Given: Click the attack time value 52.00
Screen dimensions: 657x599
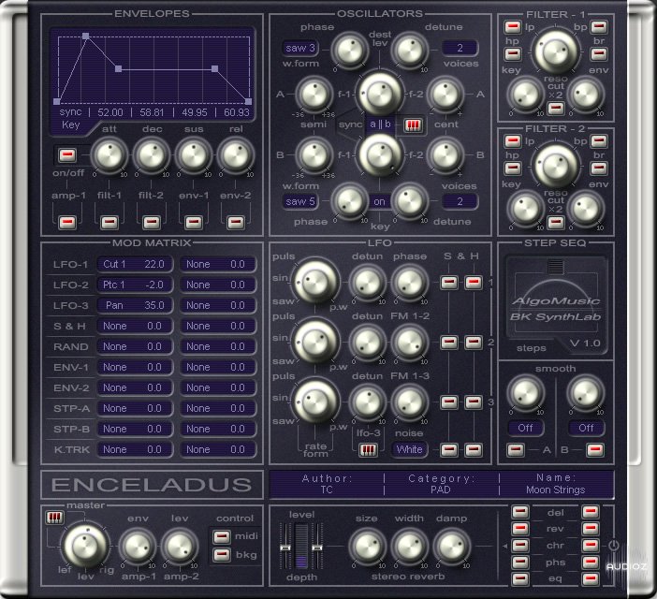Looking at the screenshot, I should (x=110, y=112).
